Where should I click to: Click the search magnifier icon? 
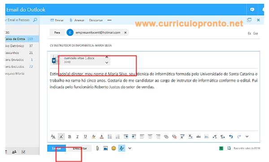(35, 20)
